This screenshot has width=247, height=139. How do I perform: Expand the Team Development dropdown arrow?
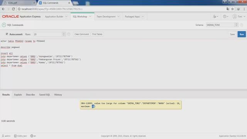[x=118, y=17]
